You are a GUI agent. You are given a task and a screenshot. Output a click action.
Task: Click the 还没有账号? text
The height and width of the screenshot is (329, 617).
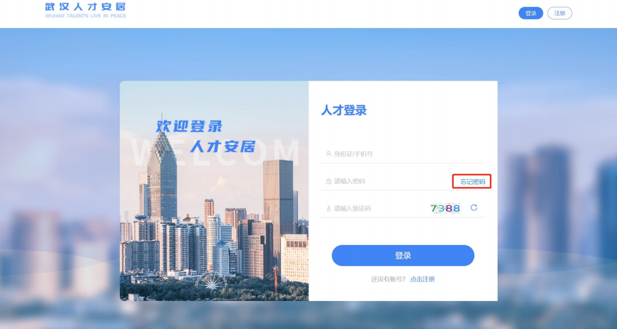pos(388,279)
